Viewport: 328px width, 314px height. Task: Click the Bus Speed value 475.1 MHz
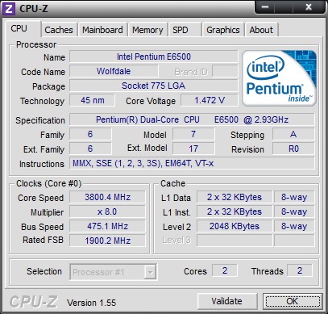point(107,226)
